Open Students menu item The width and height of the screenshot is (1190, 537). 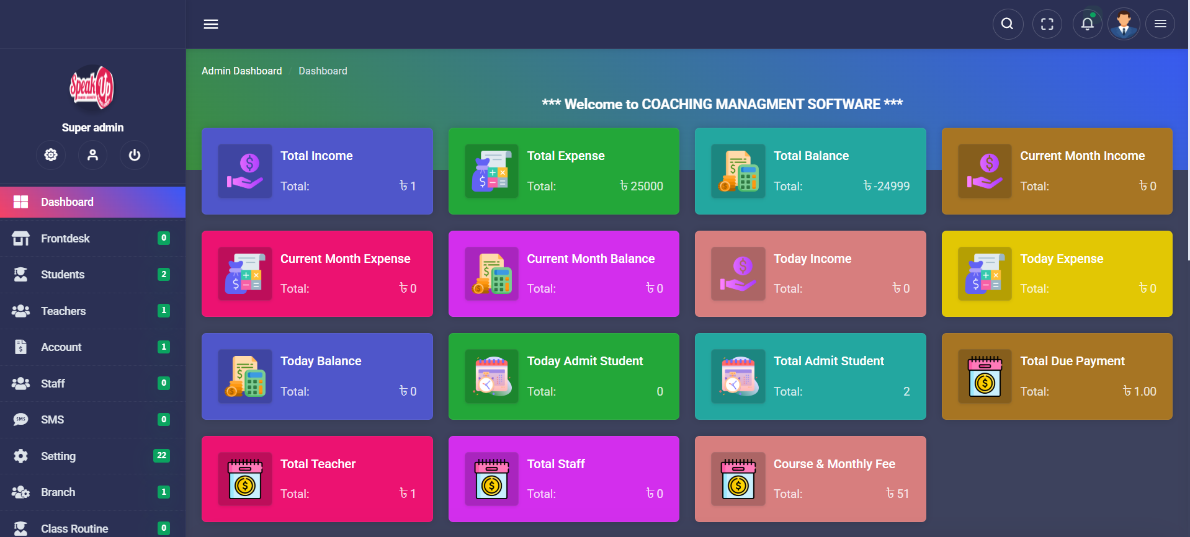pos(93,275)
